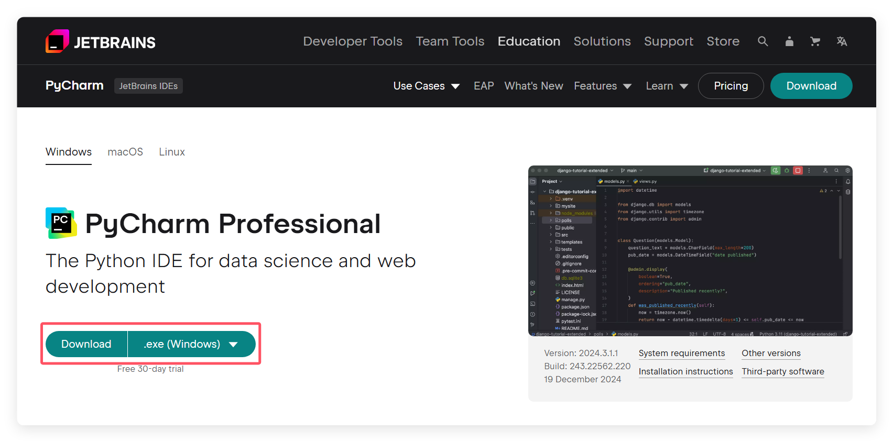This screenshot has width=893, height=442.
Task: Open the What's New page
Action: click(533, 86)
